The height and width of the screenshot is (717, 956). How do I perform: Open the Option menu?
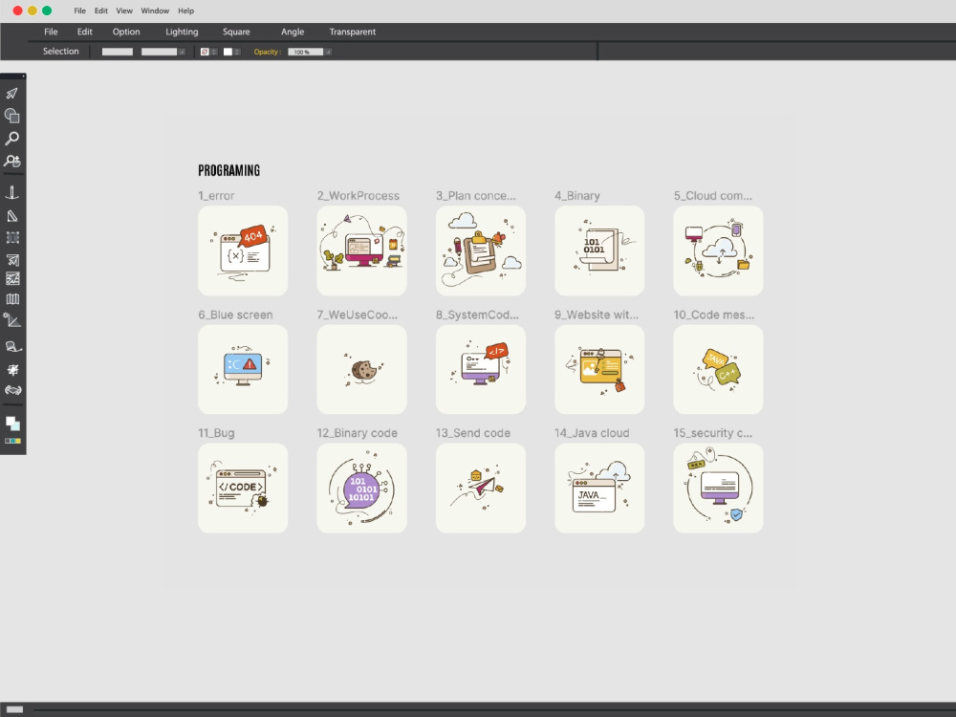pos(126,32)
